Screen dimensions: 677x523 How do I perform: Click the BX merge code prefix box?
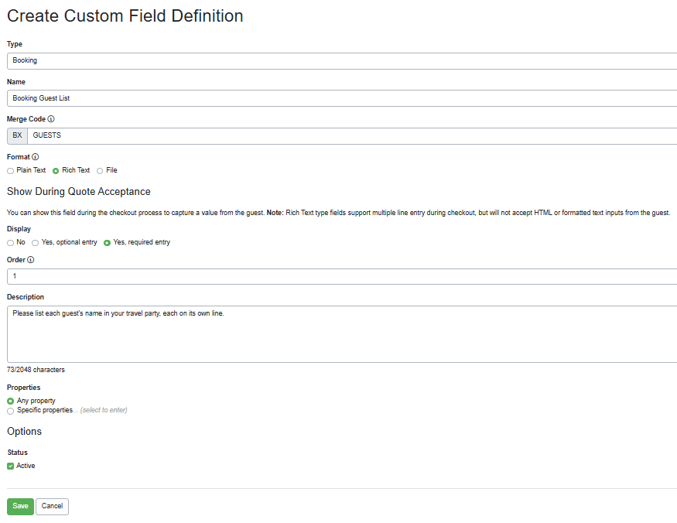(x=16, y=135)
